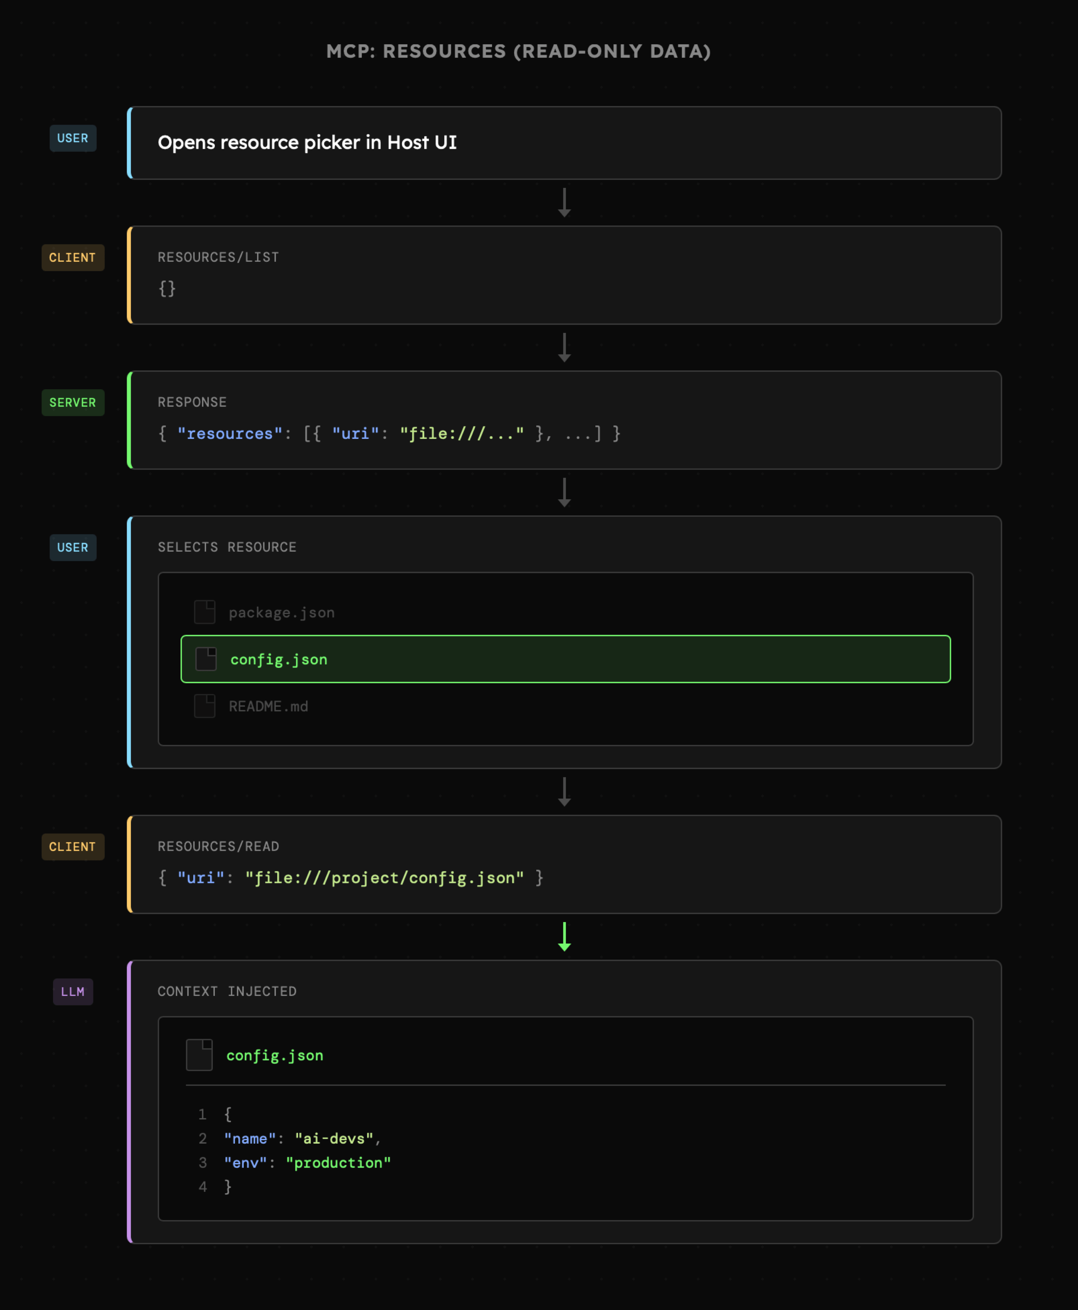The image size is (1078, 1310).
Task: Click the arrow below the Opens resource picker box
Action: click(x=564, y=203)
